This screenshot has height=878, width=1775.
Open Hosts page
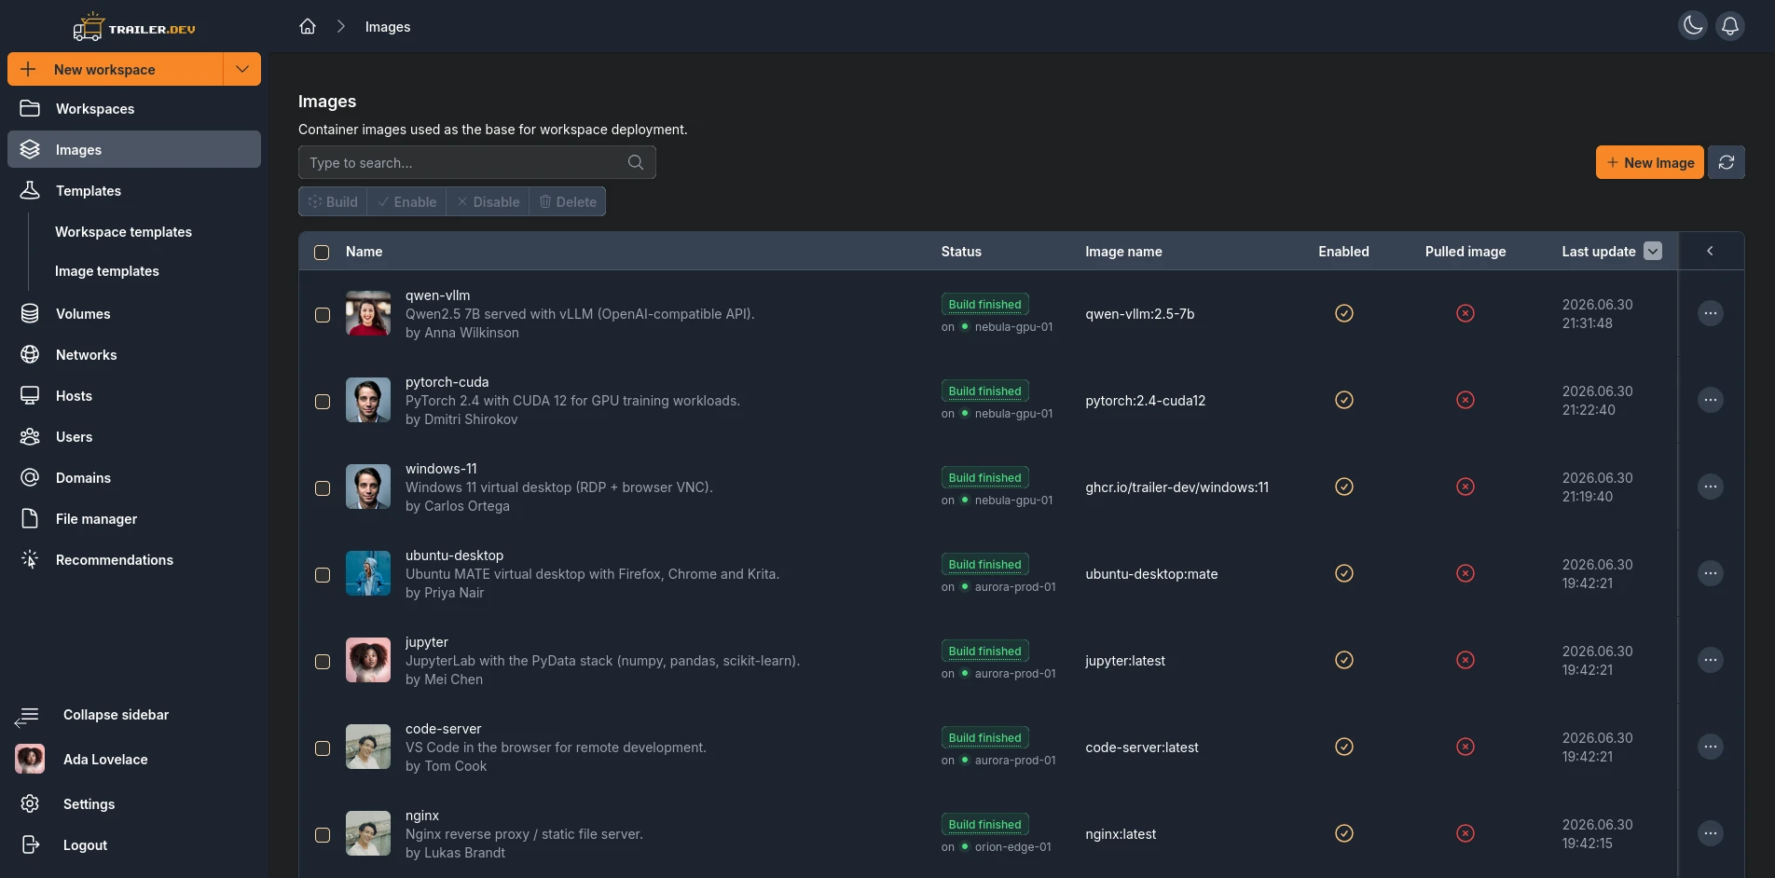pos(134,395)
